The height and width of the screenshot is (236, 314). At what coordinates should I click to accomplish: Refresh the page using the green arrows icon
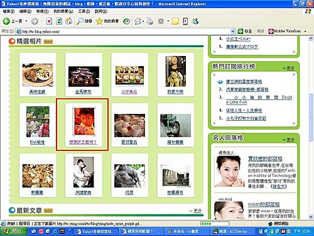click(59, 21)
